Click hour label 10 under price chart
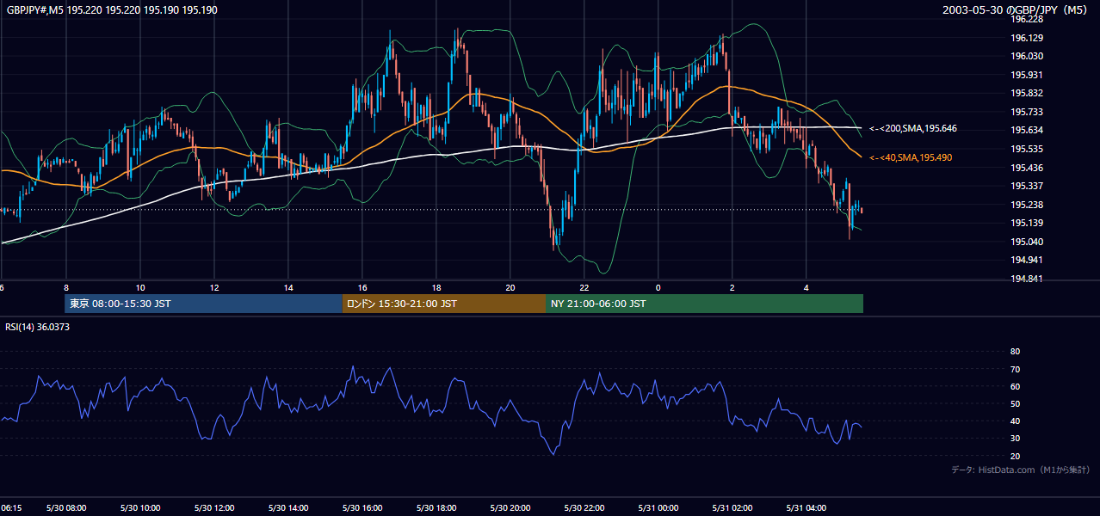1100x516 pixels. [x=140, y=288]
